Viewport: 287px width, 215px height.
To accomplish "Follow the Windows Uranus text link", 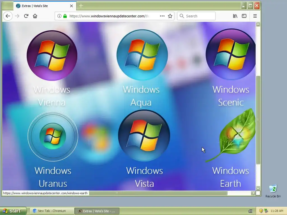I will (x=53, y=177).
